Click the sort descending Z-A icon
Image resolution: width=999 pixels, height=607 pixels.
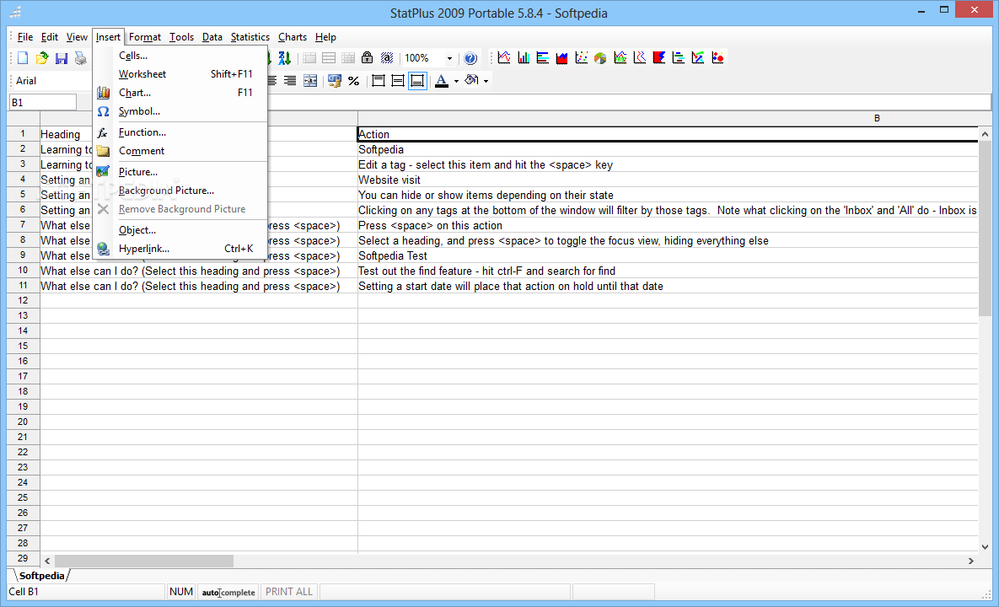point(284,58)
